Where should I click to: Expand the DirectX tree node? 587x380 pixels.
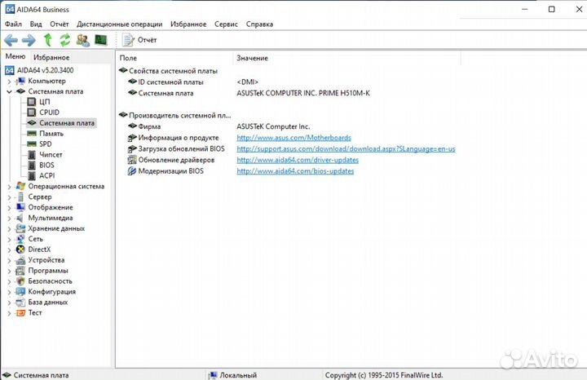tap(9, 250)
